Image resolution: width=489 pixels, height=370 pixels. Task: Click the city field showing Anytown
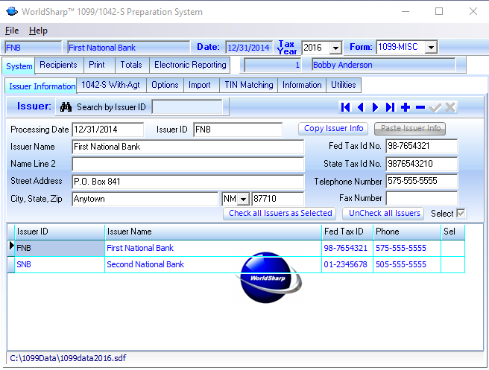tap(145, 199)
